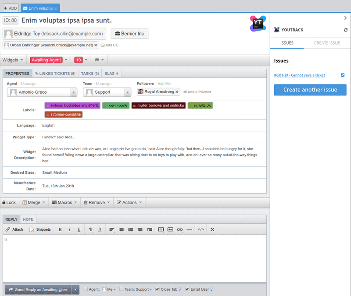351x296 pixels.
Task: Uncheck the Close Tab option
Action: pos(157,289)
